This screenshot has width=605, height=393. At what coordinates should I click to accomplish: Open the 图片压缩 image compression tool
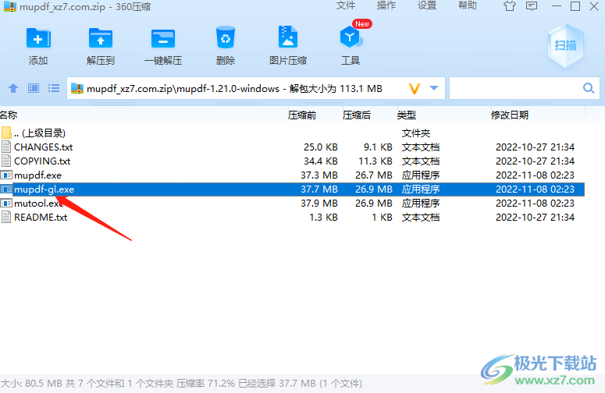pyautogui.click(x=288, y=37)
